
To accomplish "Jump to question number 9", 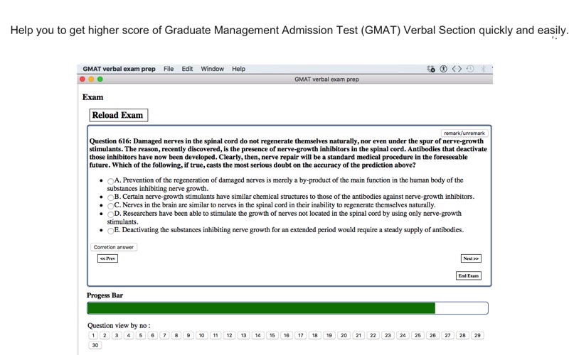I will pos(188,335).
